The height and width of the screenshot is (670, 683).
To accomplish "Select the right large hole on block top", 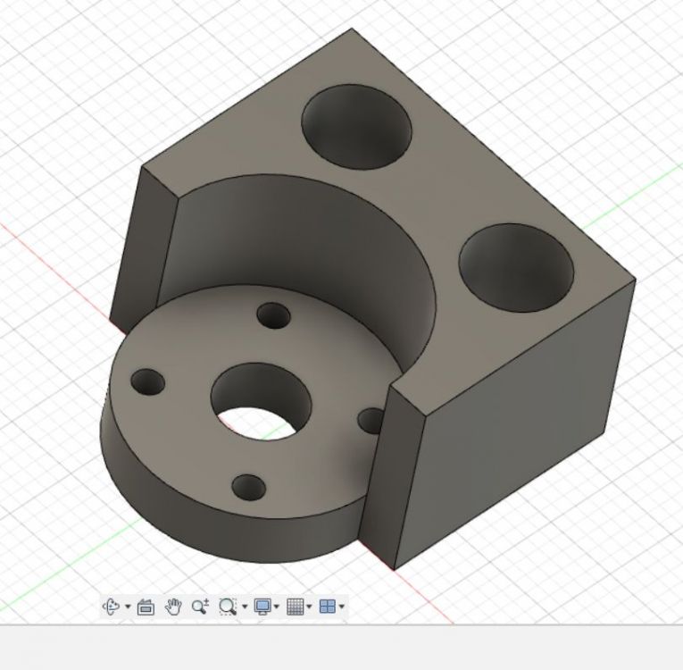I will point(516,268).
